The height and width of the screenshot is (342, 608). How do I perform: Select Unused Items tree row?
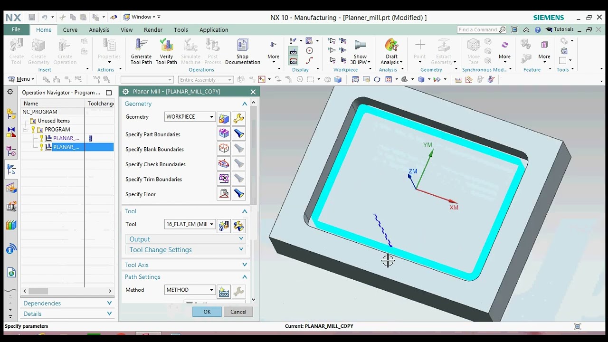click(x=54, y=121)
